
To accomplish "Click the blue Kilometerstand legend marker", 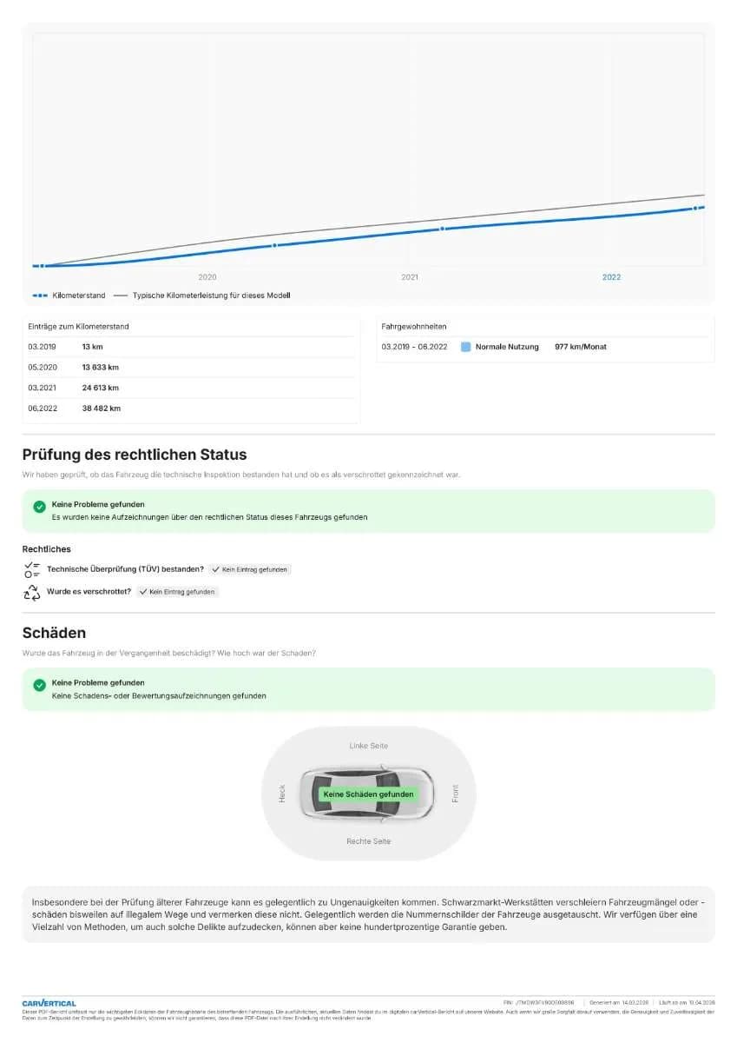I will [x=40, y=296].
